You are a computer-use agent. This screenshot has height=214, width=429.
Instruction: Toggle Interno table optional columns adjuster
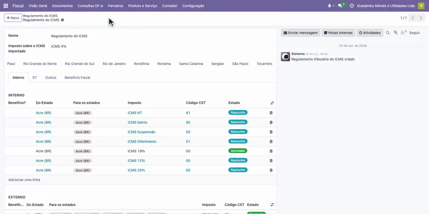pyautogui.click(x=272, y=103)
